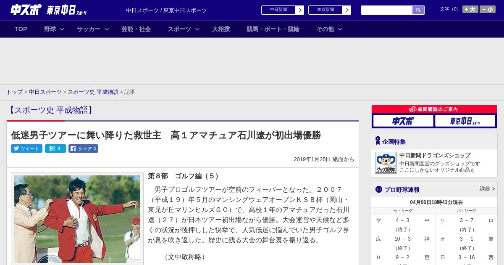Open ドラゴンズショップ mascot thumbnail
Screen dimensions: 504x265
point(386,163)
